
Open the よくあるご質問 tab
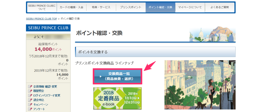point(219,7)
